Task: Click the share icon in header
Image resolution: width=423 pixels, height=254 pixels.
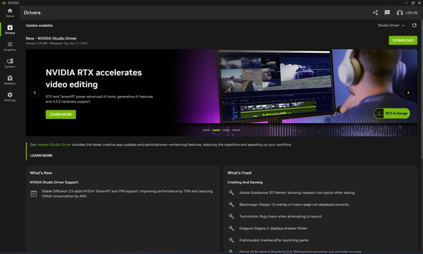Action: point(375,13)
